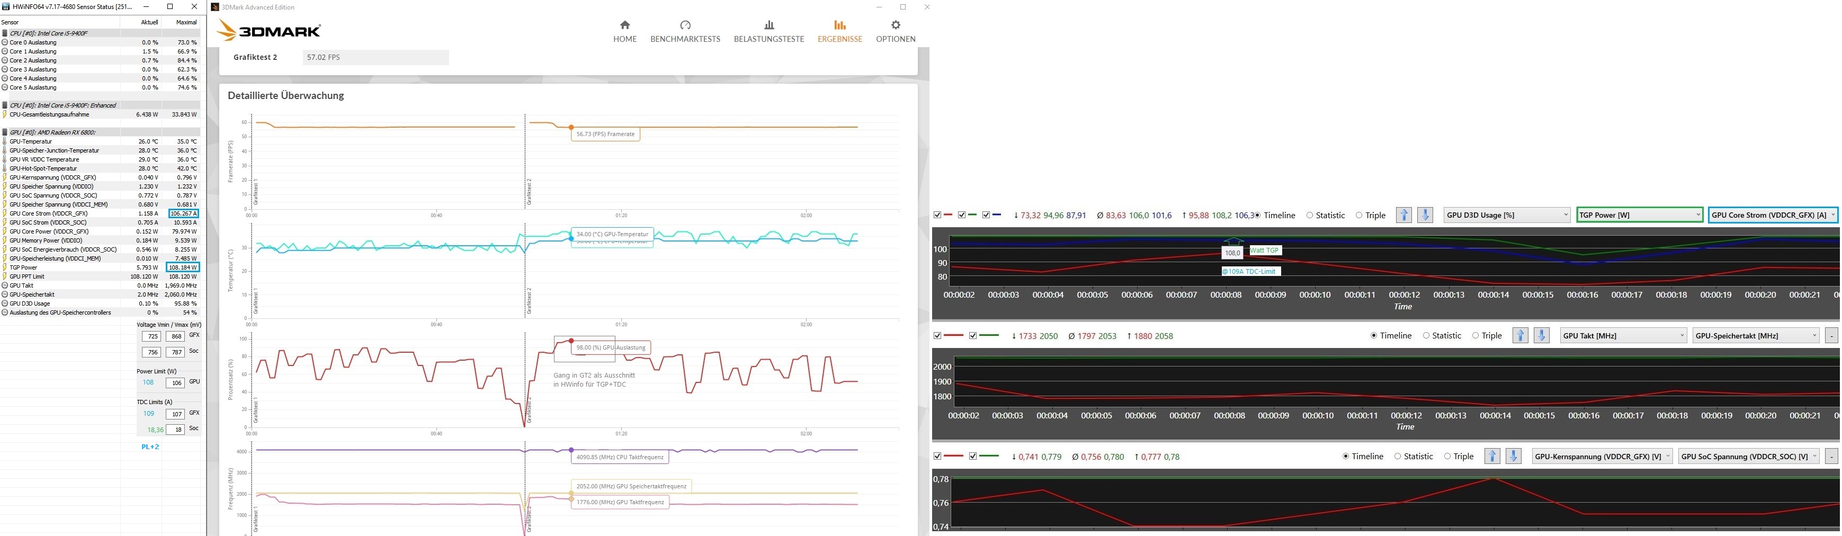
Task: Select Triple mode for the GPU-Kernspannung graph
Action: [x=1458, y=457]
